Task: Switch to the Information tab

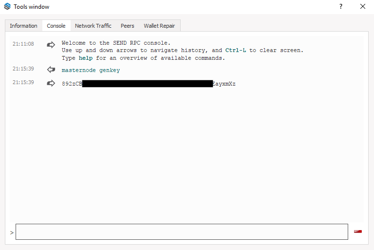Action: 23,26
